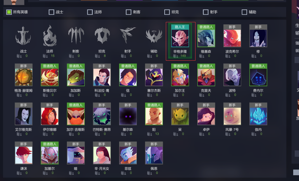Viewport: 299px width, 181px height.
Task: Open hero 辛格多隆 with 路人王 rank
Action: click(x=180, y=36)
